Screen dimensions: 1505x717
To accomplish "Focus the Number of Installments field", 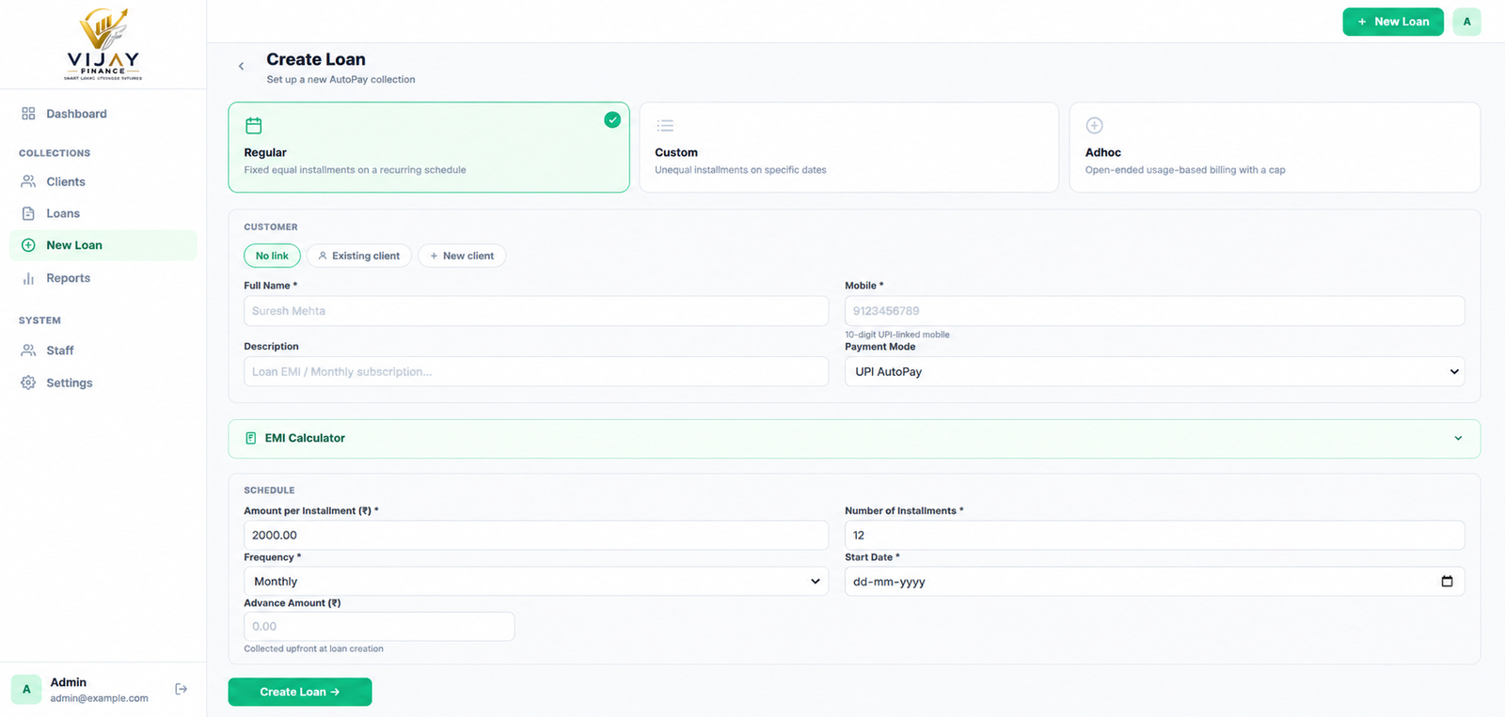I will (x=1154, y=535).
